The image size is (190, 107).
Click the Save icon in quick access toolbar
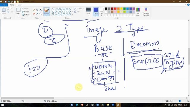[x=6, y=1]
